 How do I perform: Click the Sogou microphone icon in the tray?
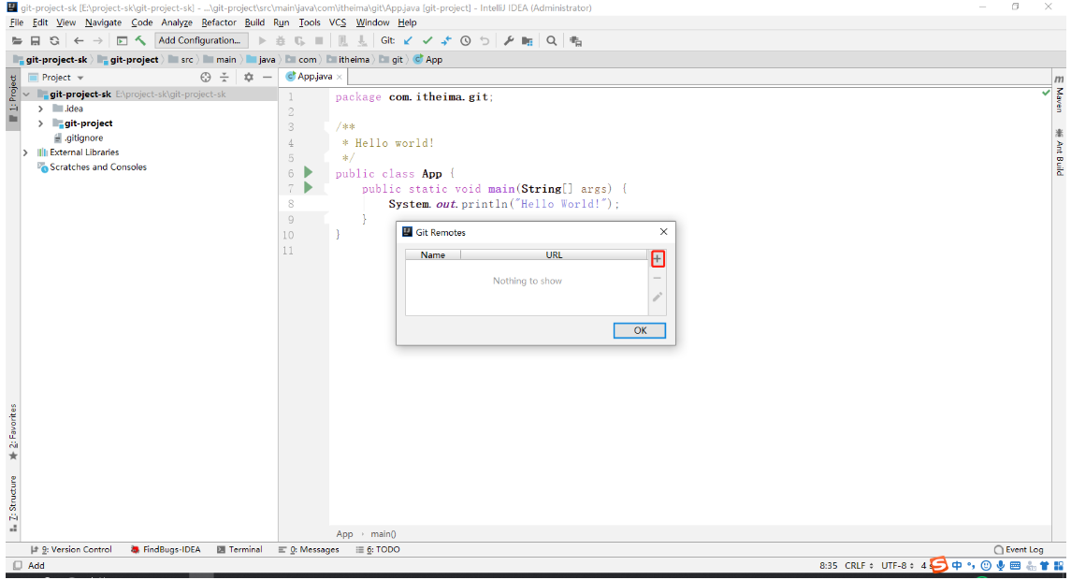click(1001, 566)
